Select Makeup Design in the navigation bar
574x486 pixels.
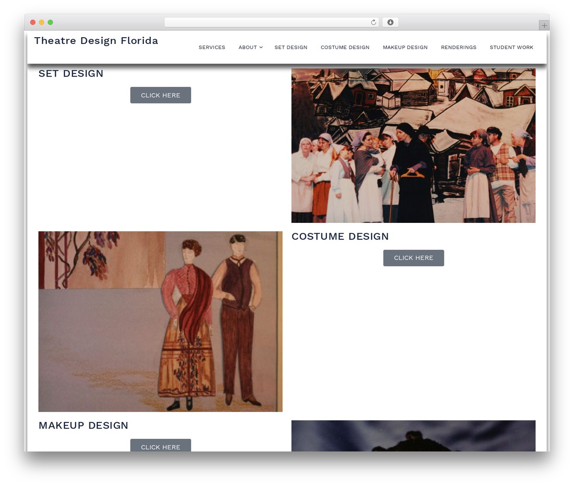[x=405, y=47]
